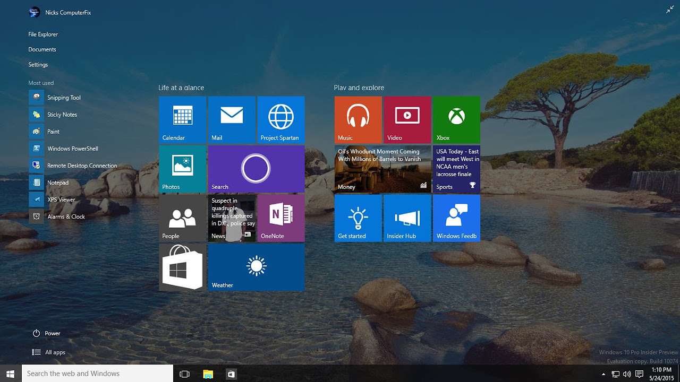Image resolution: width=680 pixels, height=382 pixels.
Task: Open the Photos tile
Action: pos(182,169)
